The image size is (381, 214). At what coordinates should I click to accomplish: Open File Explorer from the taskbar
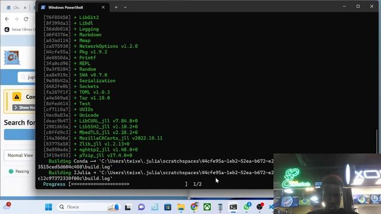click(x=181, y=207)
